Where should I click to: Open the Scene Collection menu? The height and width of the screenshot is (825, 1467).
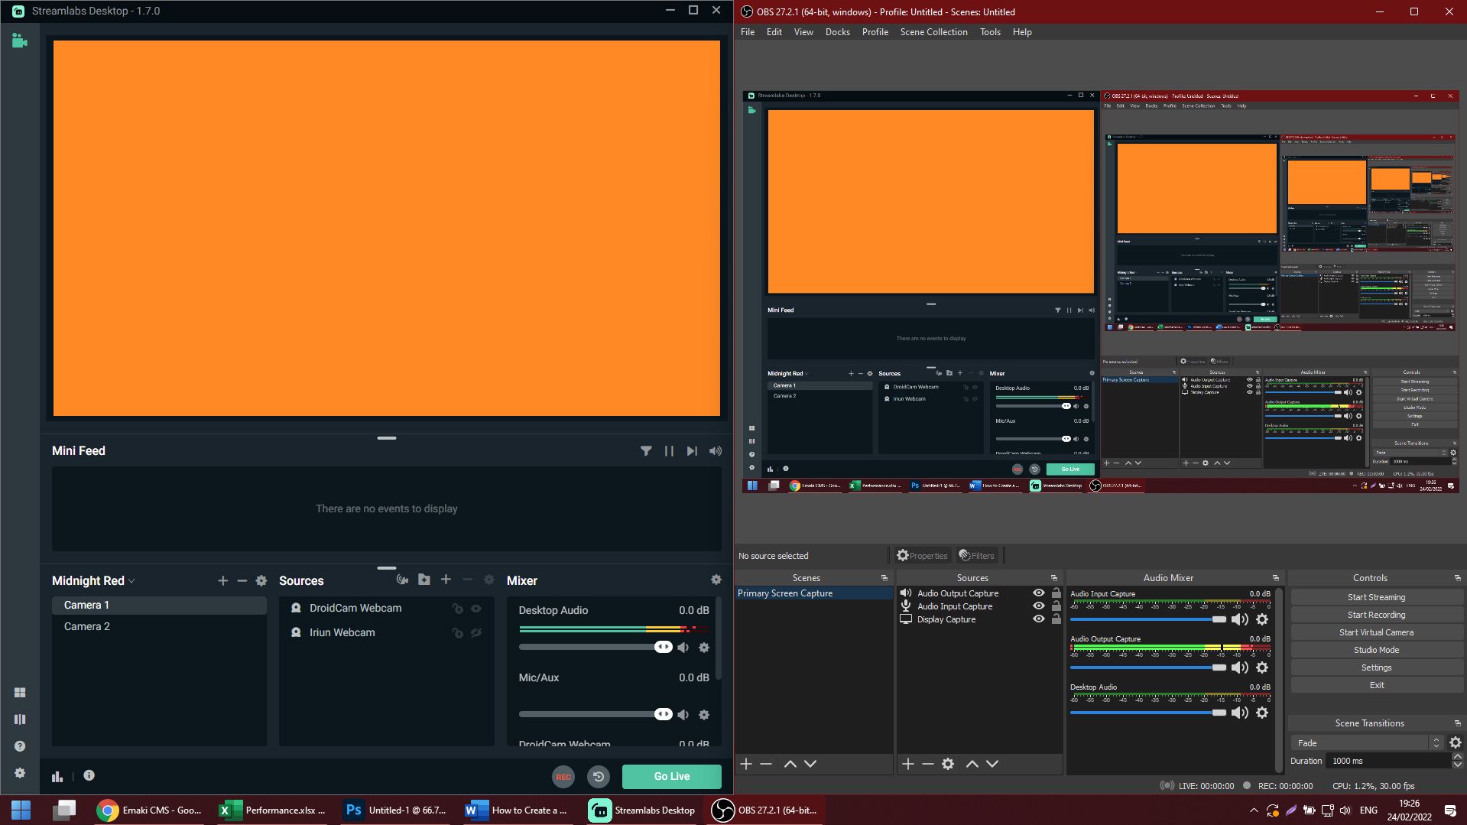[x=933, y=31]
